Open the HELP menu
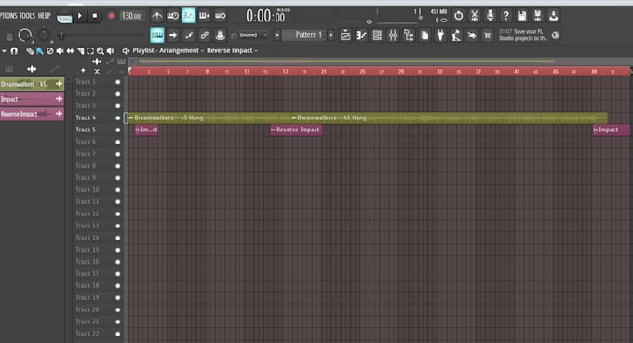Image resolution: width=633 pixels, height=343 pixels. [44, 16]
